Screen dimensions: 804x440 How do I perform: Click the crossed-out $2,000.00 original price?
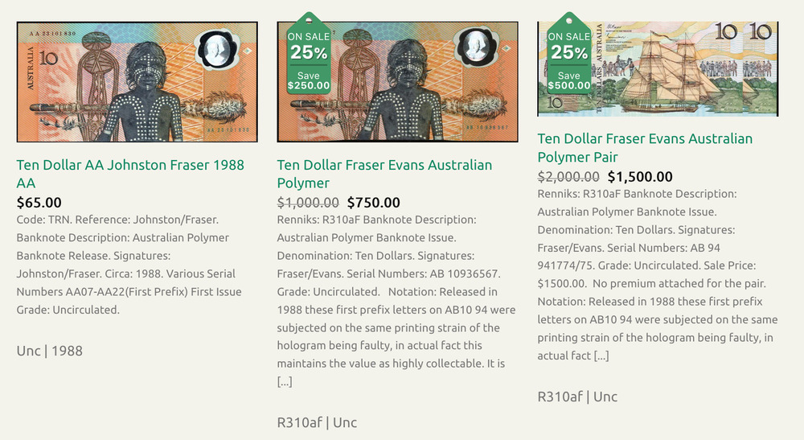pos(568,177)
